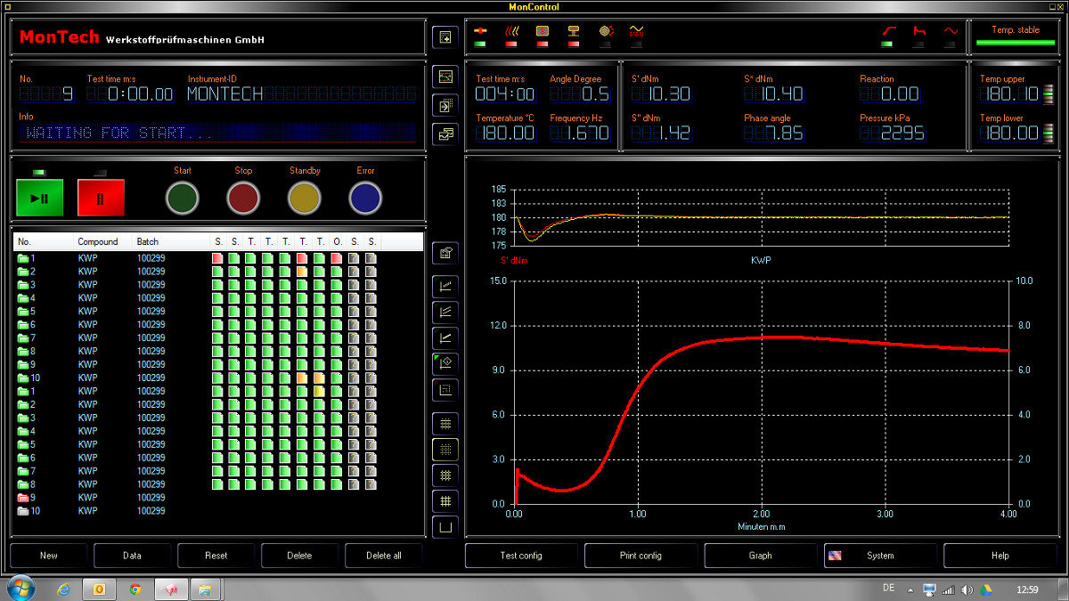Click the red heating waves status icon

[x=511, y=31]
